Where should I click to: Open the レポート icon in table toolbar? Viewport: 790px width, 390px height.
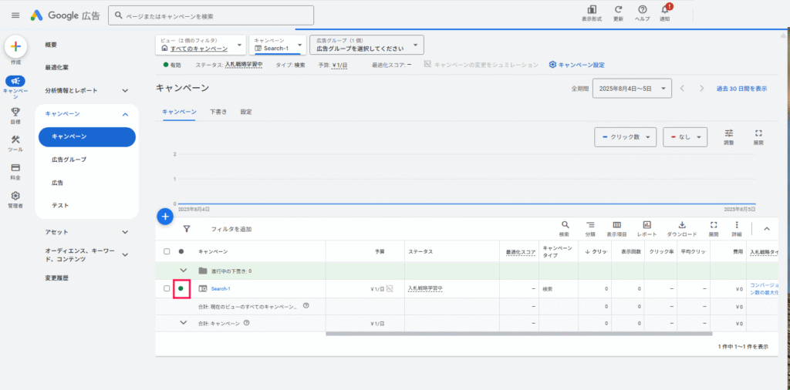647,225
